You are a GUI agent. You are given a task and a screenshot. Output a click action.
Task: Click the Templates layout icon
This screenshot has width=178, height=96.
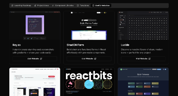[78, 5]
